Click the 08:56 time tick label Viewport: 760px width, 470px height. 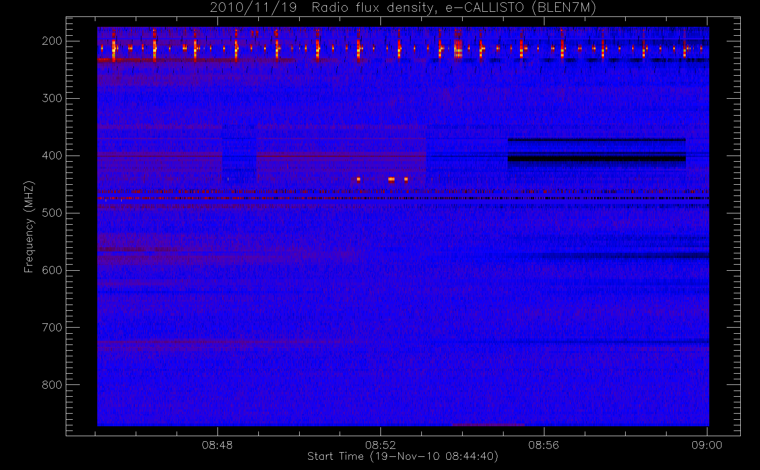(543, 445)
